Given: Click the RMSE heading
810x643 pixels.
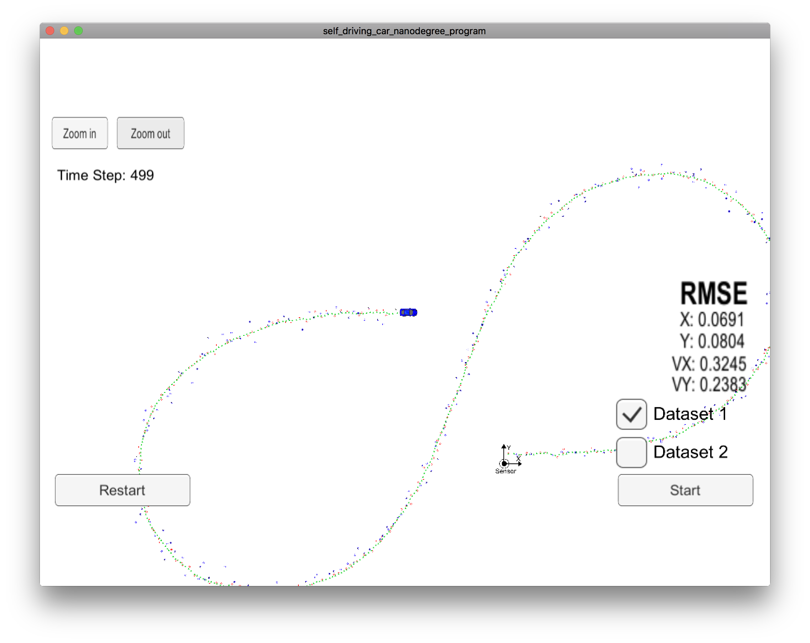Looking at the screenshot, I should click(x=713, y=293).
